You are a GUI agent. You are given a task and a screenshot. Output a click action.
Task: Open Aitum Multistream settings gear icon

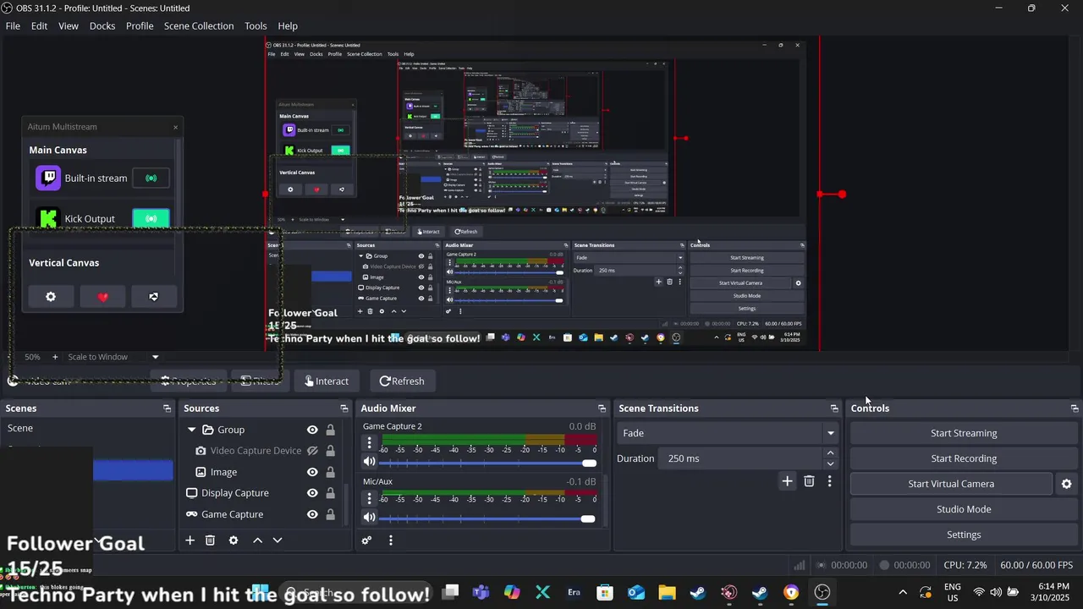(x=51, y=297)
